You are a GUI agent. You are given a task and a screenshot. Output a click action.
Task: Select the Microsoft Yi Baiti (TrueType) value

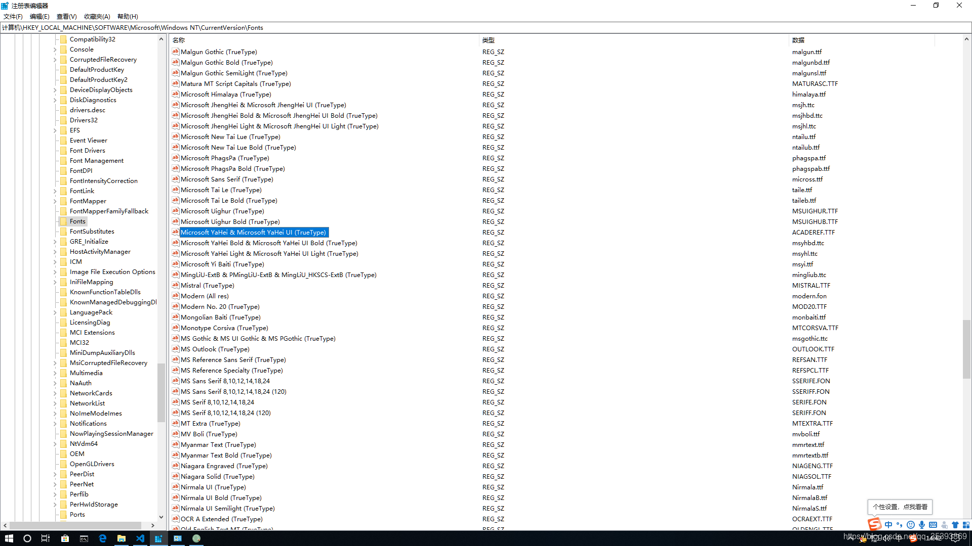222,264
